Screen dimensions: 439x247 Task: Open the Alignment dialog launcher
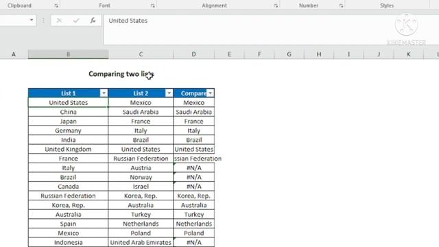coord(276,5)
